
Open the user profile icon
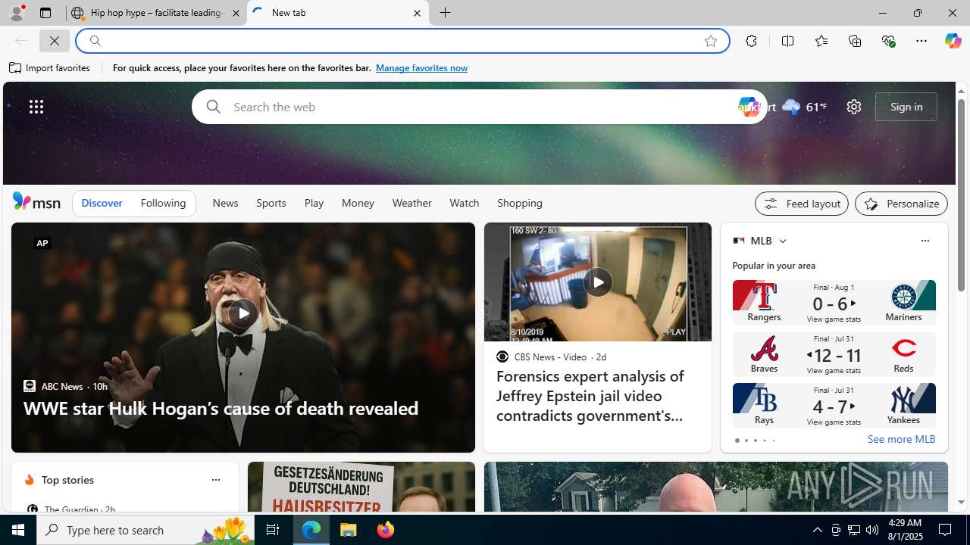tap(16, 13)
